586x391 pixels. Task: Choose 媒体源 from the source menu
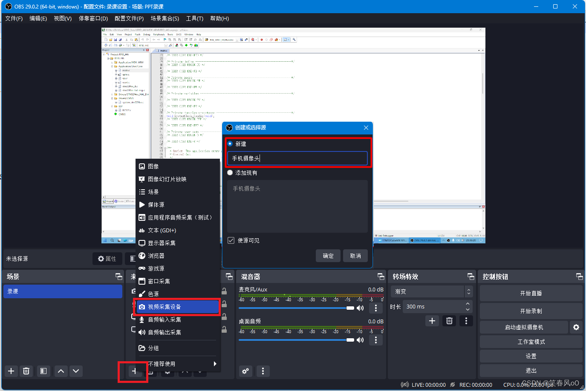click(178, 205)
